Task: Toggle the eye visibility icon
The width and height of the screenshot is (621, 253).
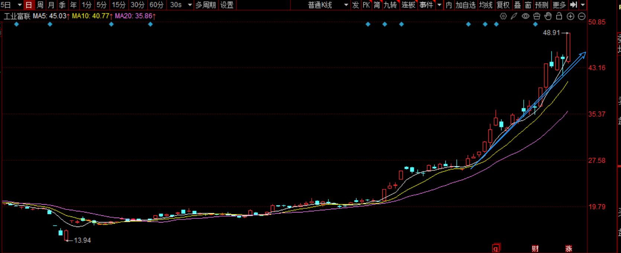Action: 525,16
